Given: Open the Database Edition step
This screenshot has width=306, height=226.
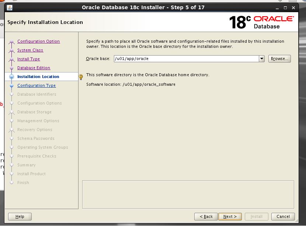Looking at the screenshot, I should point(34,68).
